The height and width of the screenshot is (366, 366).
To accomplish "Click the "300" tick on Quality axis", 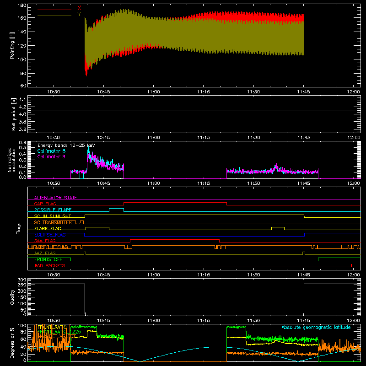I will pyautogui.click(x=22, y=280).
